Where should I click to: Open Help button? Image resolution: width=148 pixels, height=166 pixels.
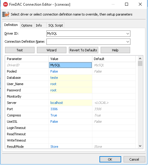(x=115, y=50)
